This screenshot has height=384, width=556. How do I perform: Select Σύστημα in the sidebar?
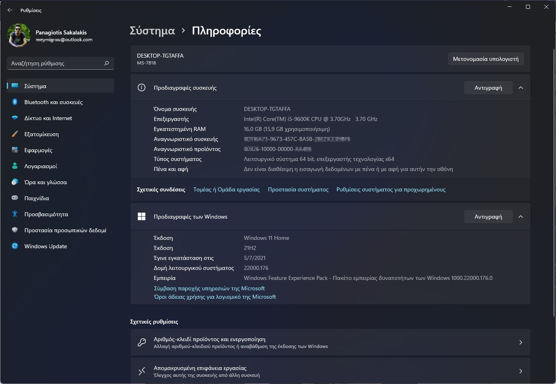tap(35, 86)
